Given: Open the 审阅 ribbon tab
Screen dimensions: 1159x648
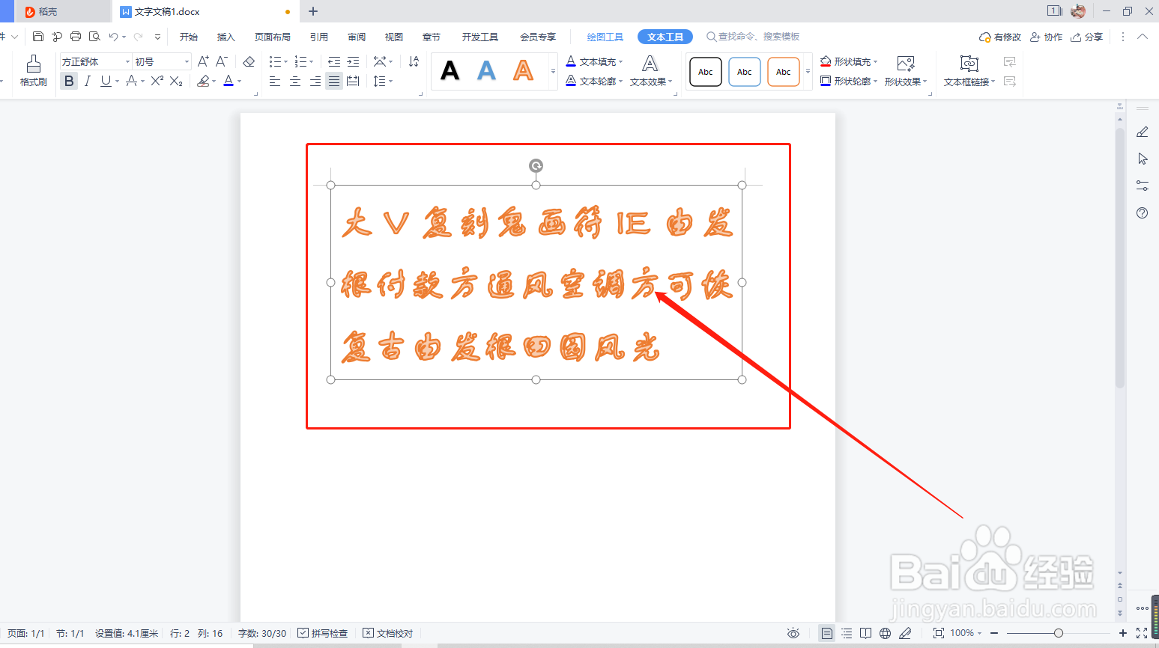Looking at the screenshot, I should click(x=356, y=36).
